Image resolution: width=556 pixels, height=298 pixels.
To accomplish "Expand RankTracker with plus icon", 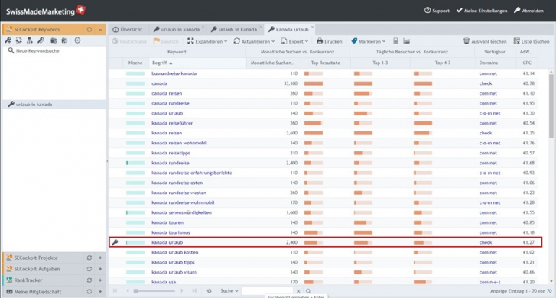I will [100, 280].
